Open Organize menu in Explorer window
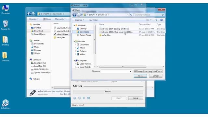 (34, 19)
